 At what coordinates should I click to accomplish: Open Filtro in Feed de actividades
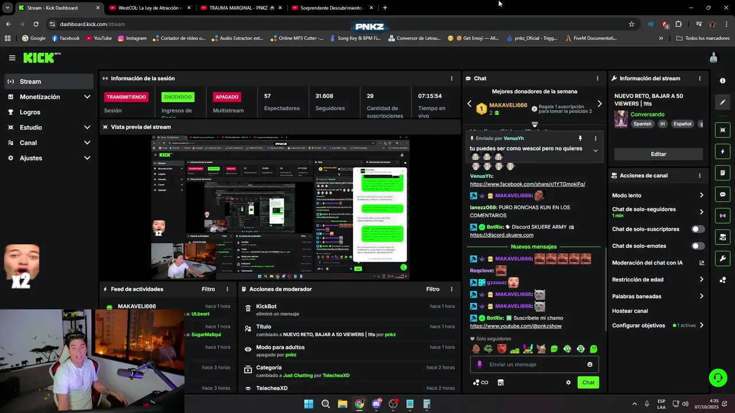tap(208, 289)
